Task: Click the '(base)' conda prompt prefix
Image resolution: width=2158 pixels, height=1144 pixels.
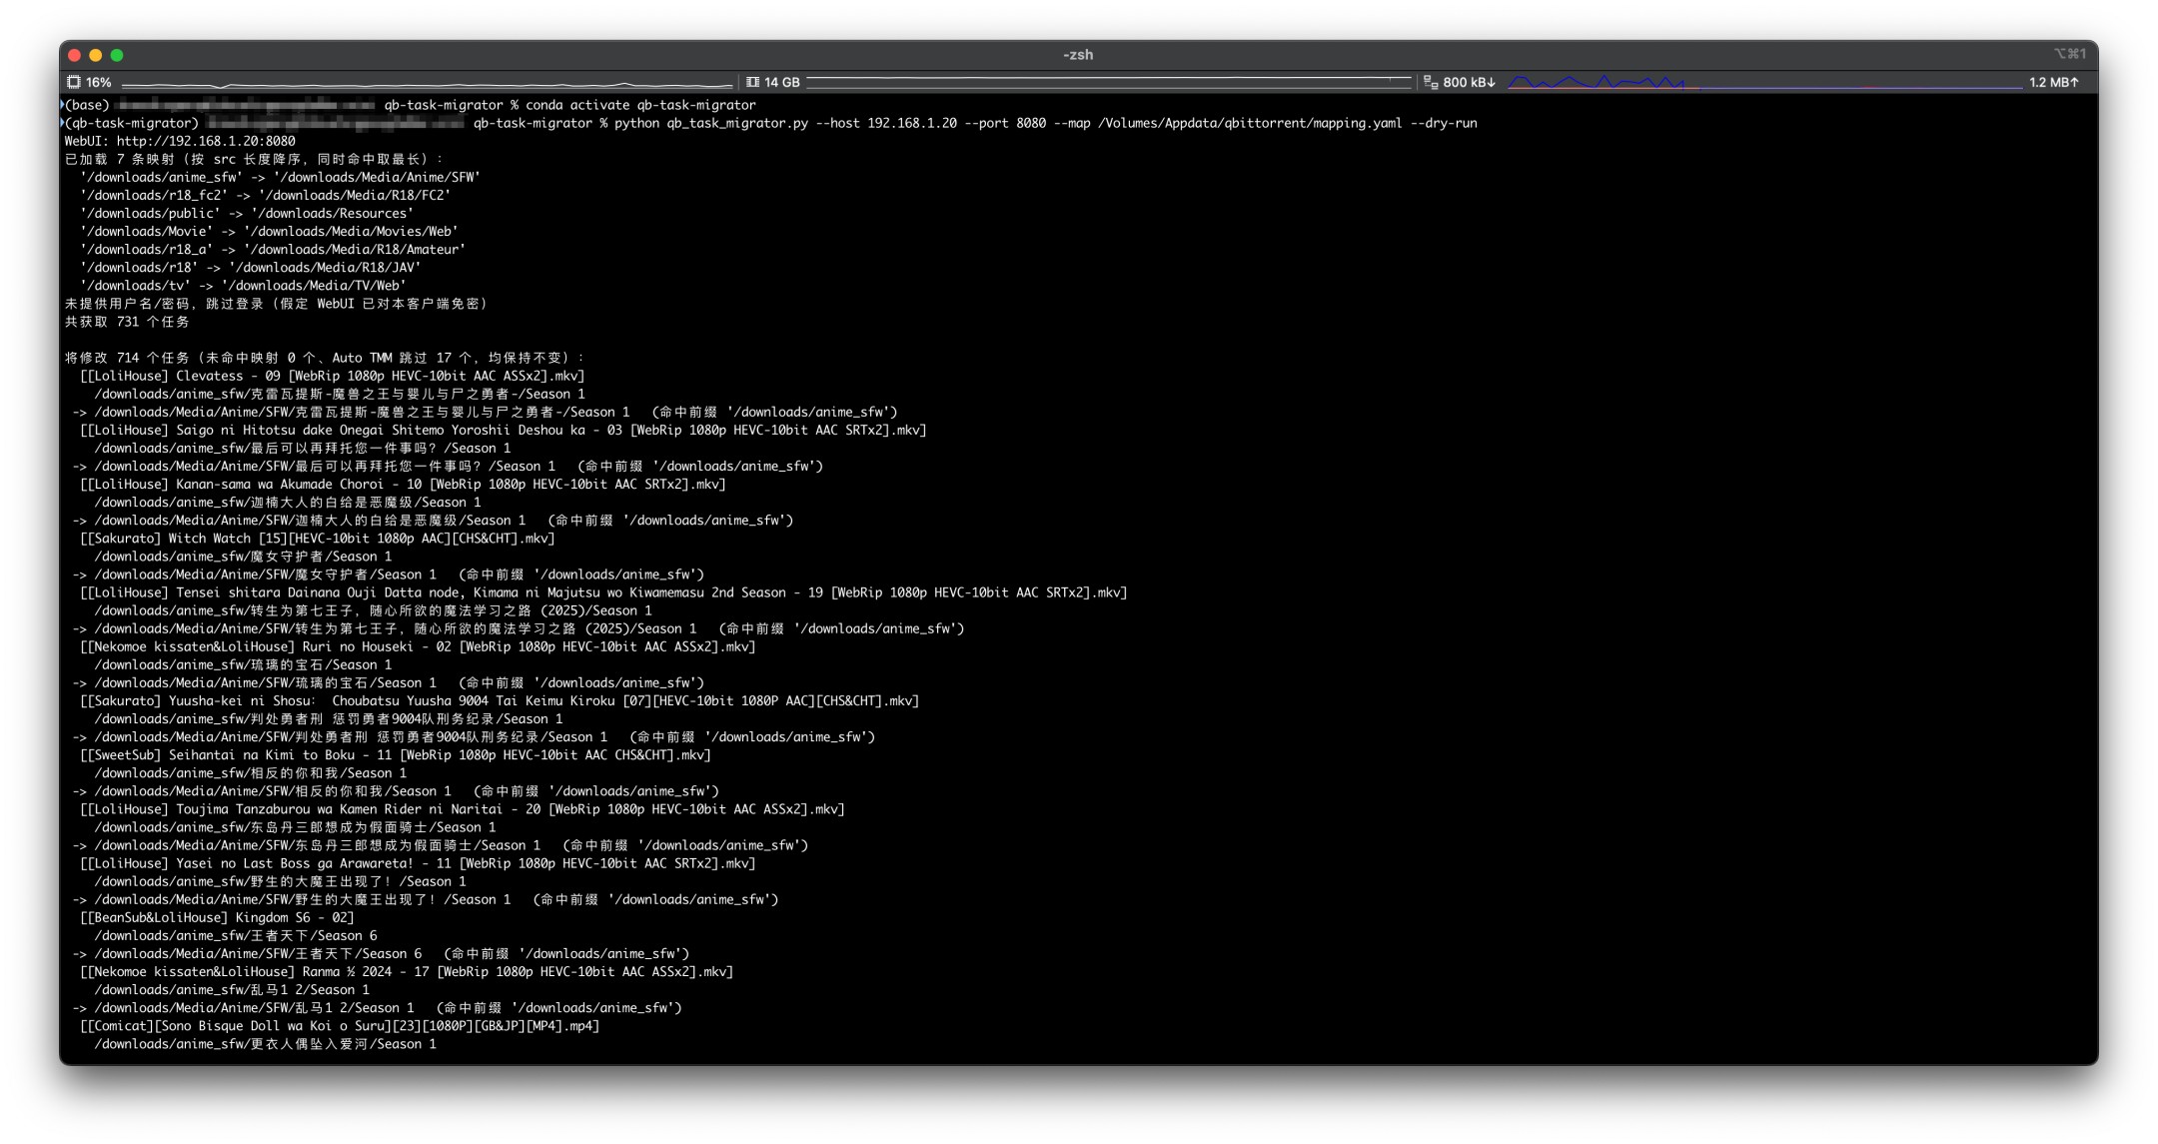Action: 87,105
